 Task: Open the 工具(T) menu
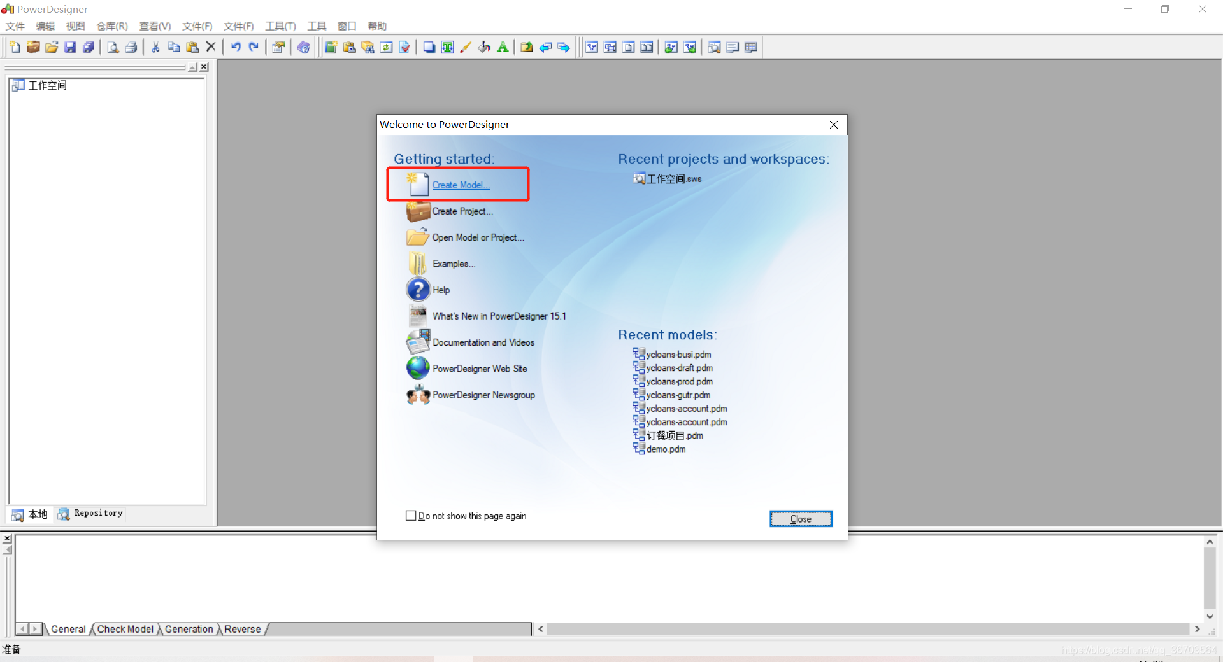281,26
